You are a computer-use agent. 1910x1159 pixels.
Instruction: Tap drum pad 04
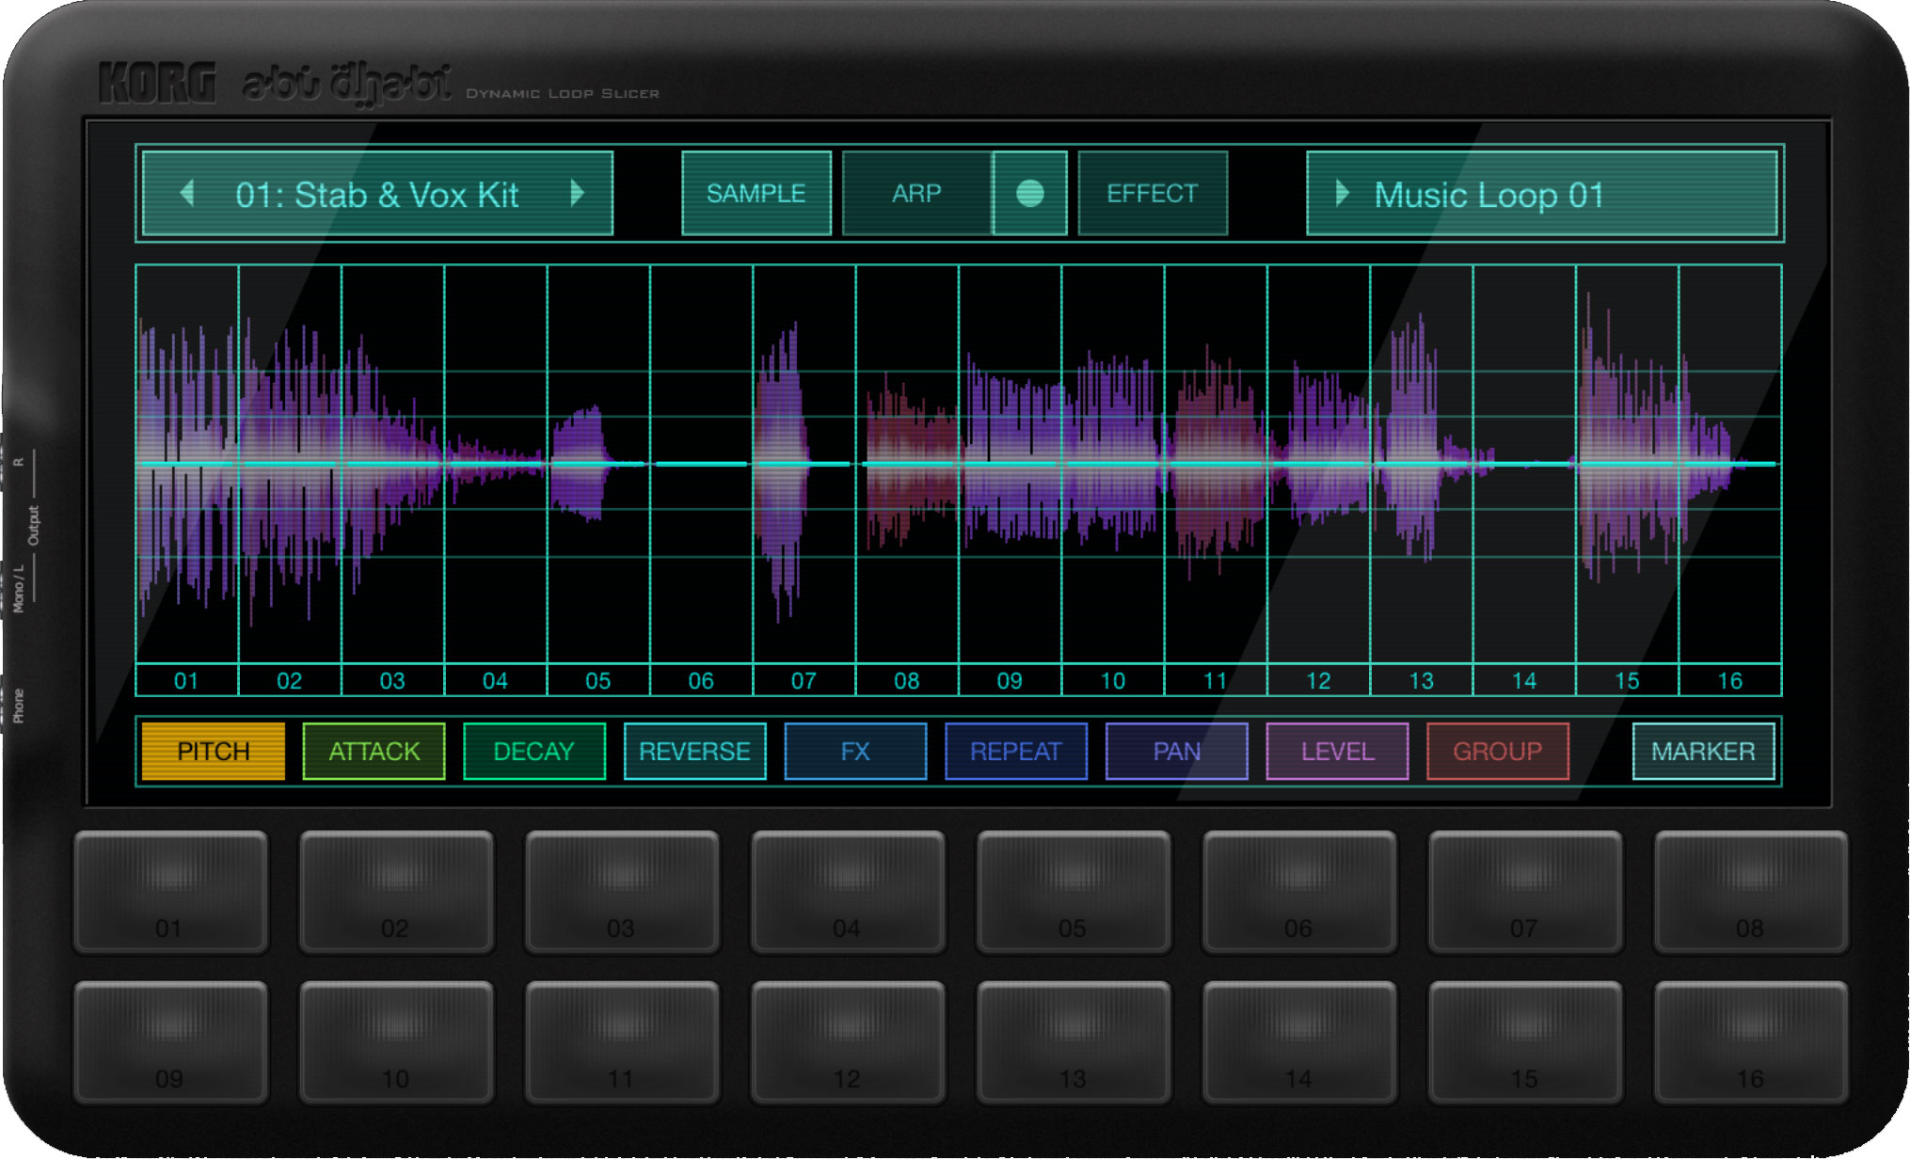[x=848, y=891]
